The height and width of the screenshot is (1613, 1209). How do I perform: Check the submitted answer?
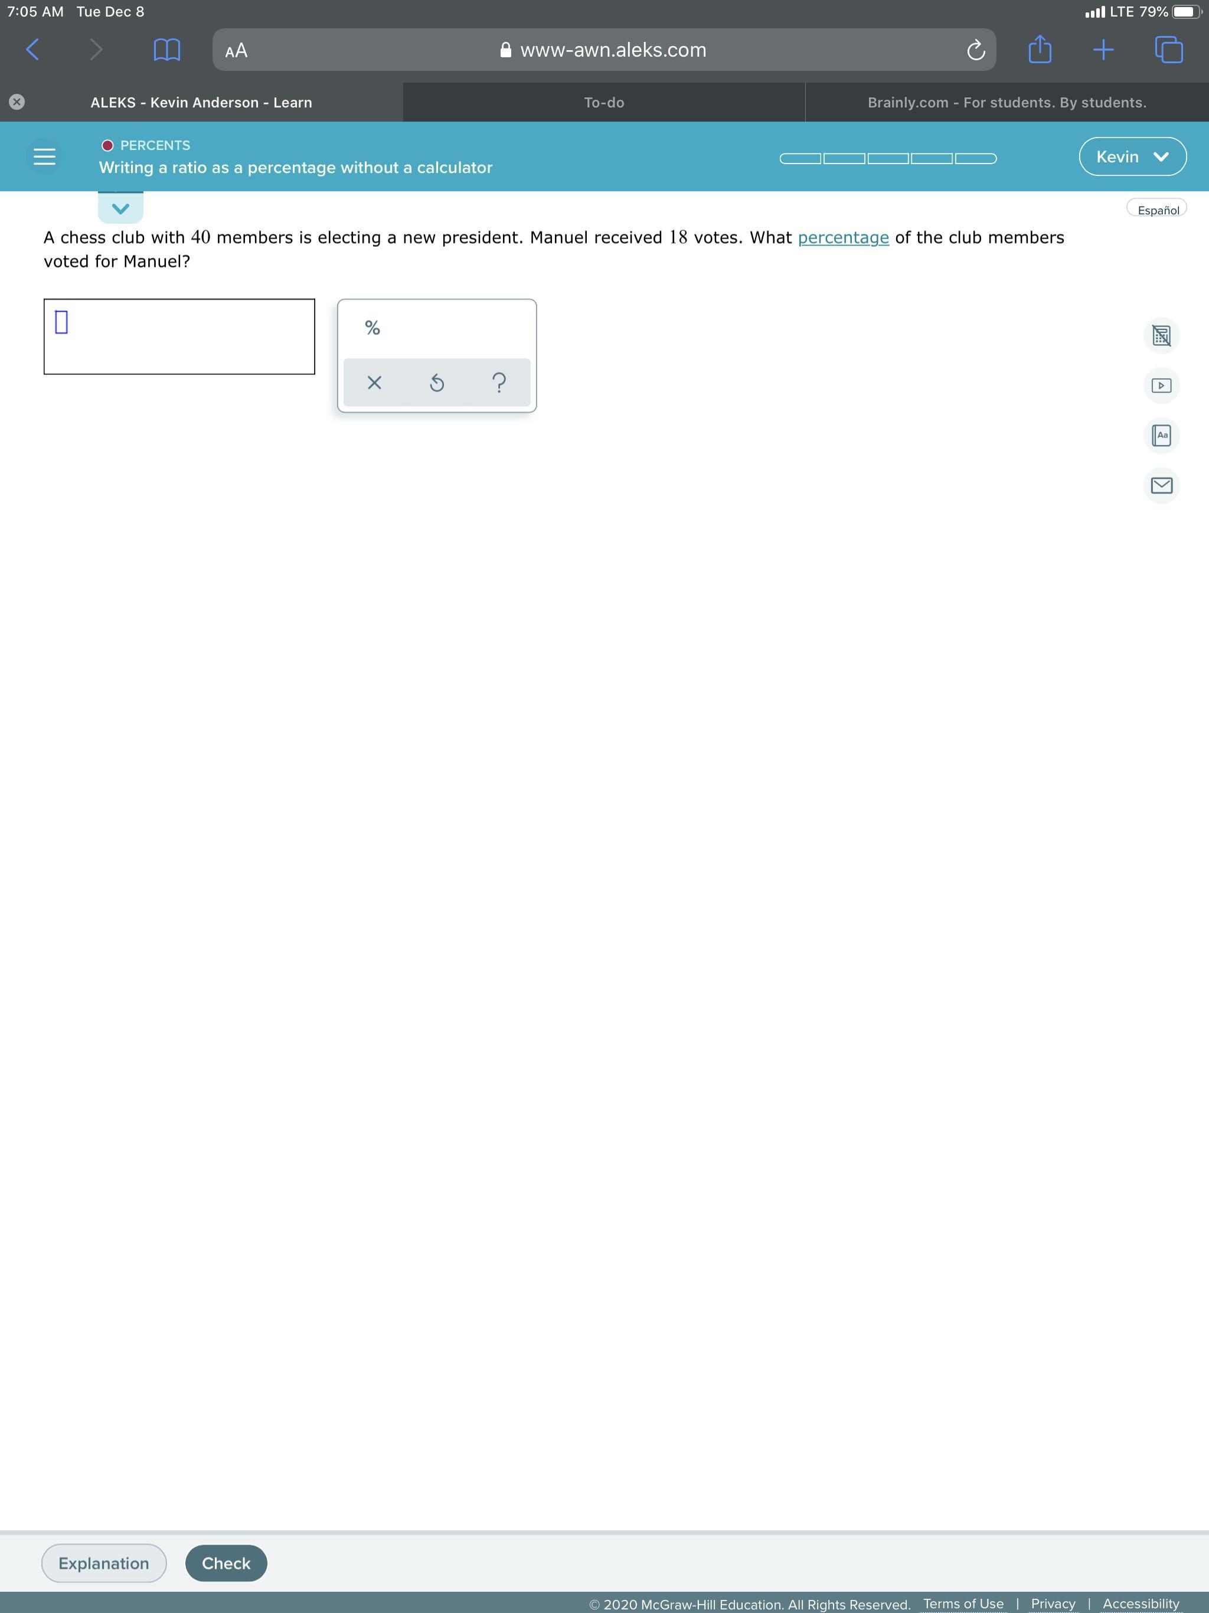[226, 1563]
